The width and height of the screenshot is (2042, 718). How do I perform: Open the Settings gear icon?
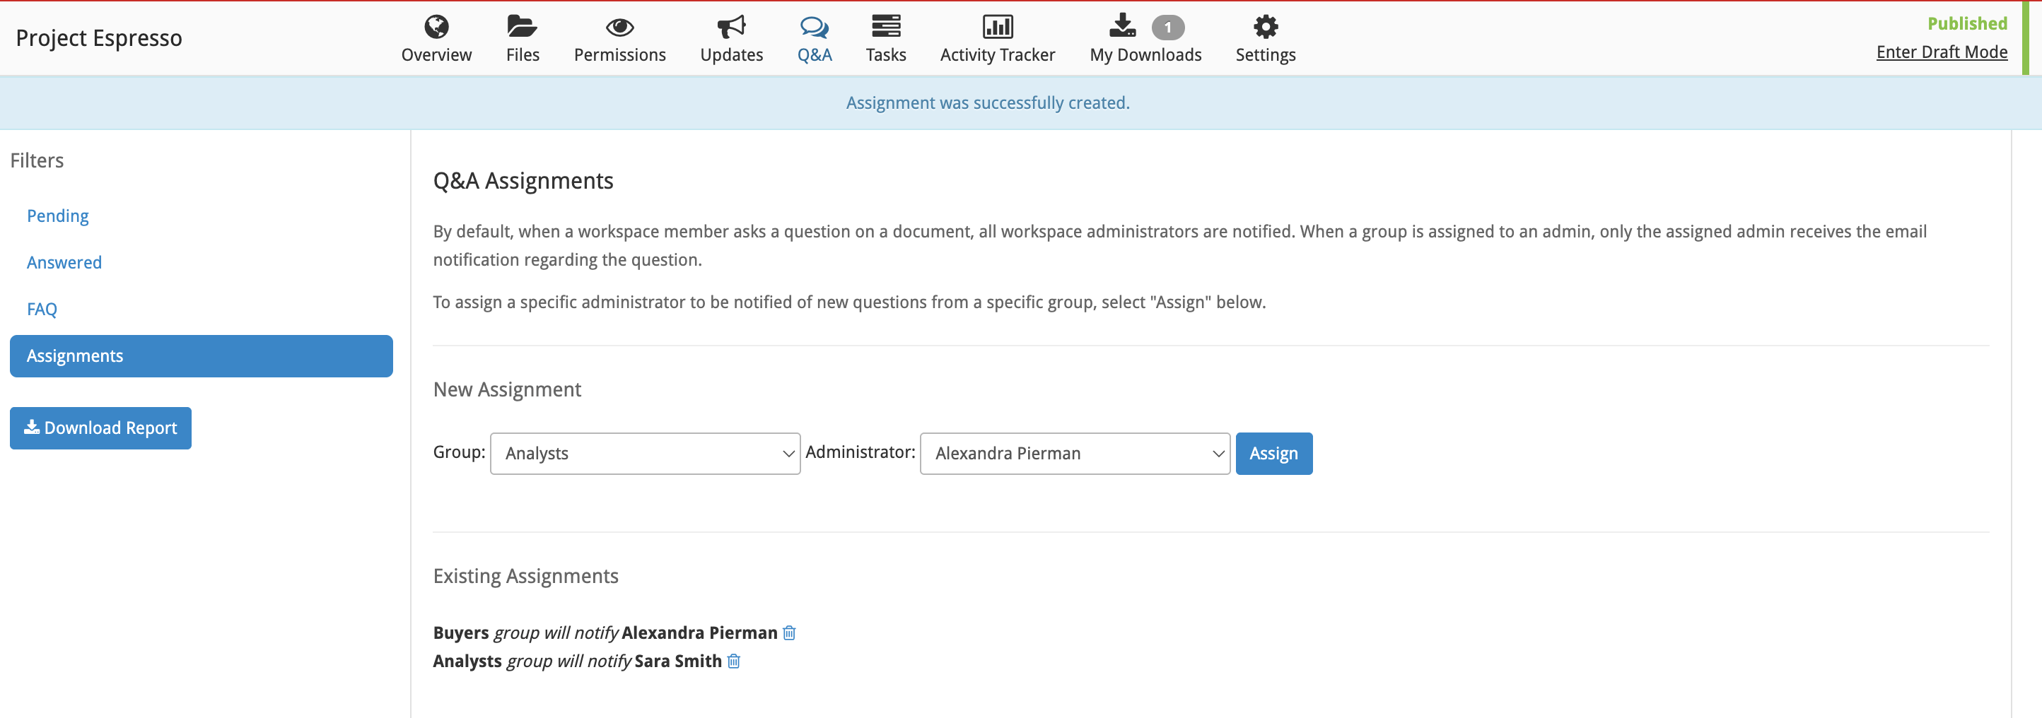(x=1265, y=27)
